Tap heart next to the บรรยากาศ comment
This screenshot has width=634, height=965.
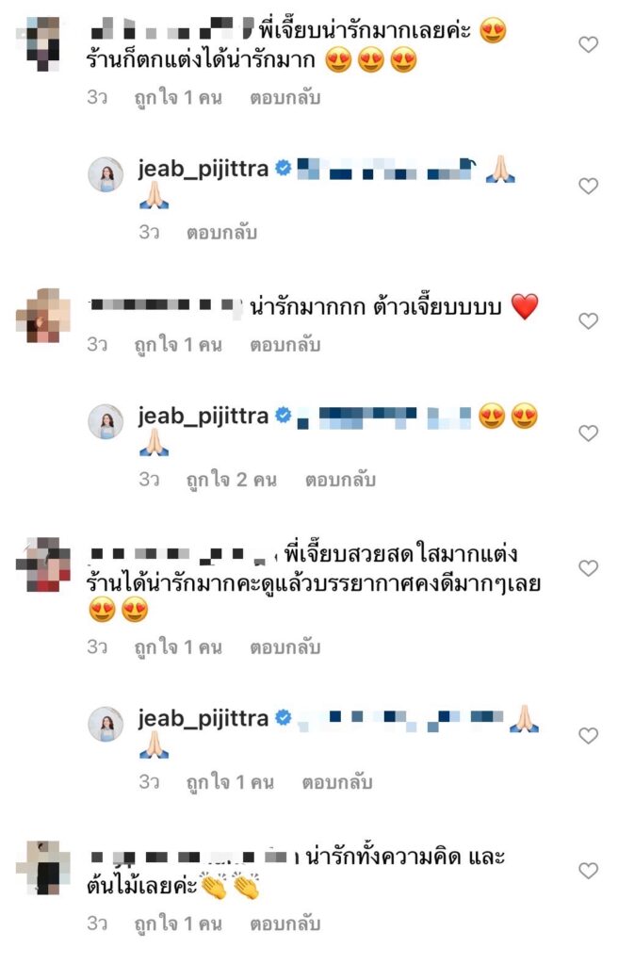(589, 568)
